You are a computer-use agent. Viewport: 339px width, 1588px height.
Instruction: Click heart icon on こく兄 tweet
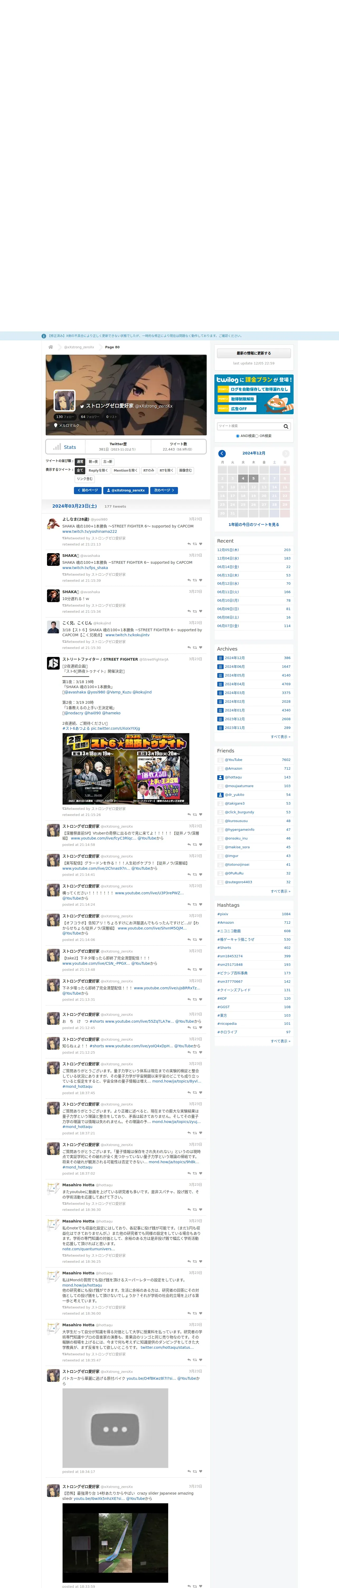pyautogui.click(x=201, y=647)
